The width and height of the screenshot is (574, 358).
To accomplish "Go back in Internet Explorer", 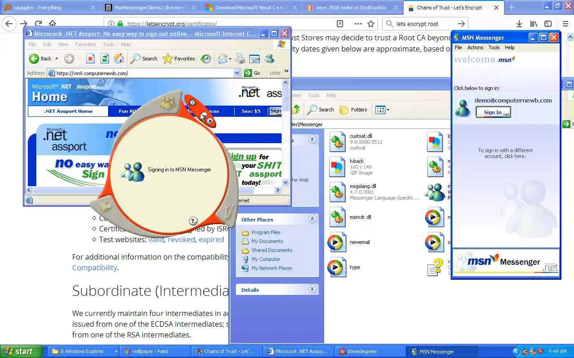I will (40, 59).
